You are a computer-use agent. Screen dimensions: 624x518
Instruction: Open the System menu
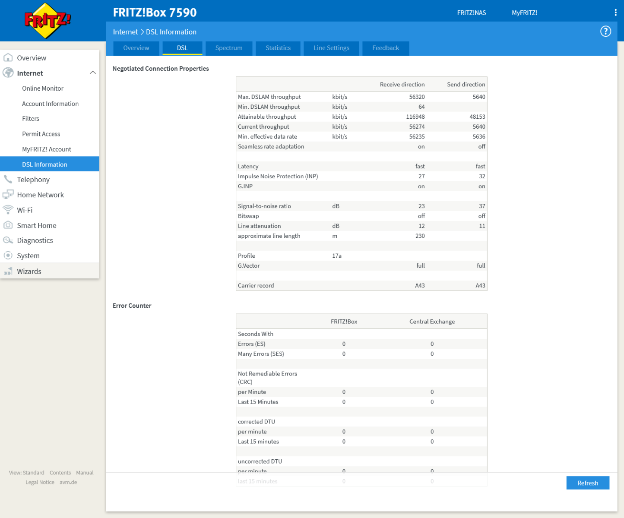[50, 256]
